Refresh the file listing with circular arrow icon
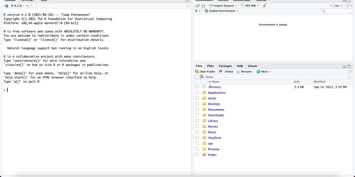Image resolution: width=355 pixels, height=177 pixels. 350,71
